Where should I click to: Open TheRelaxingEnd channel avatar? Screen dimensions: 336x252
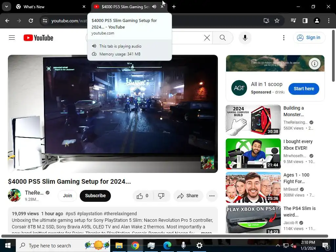[x=14, y=195]
